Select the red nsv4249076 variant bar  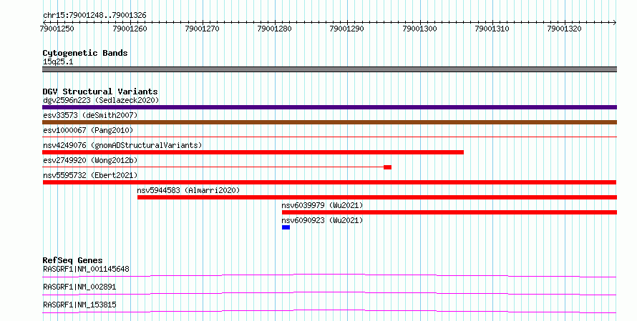click(x=253, y=152)
